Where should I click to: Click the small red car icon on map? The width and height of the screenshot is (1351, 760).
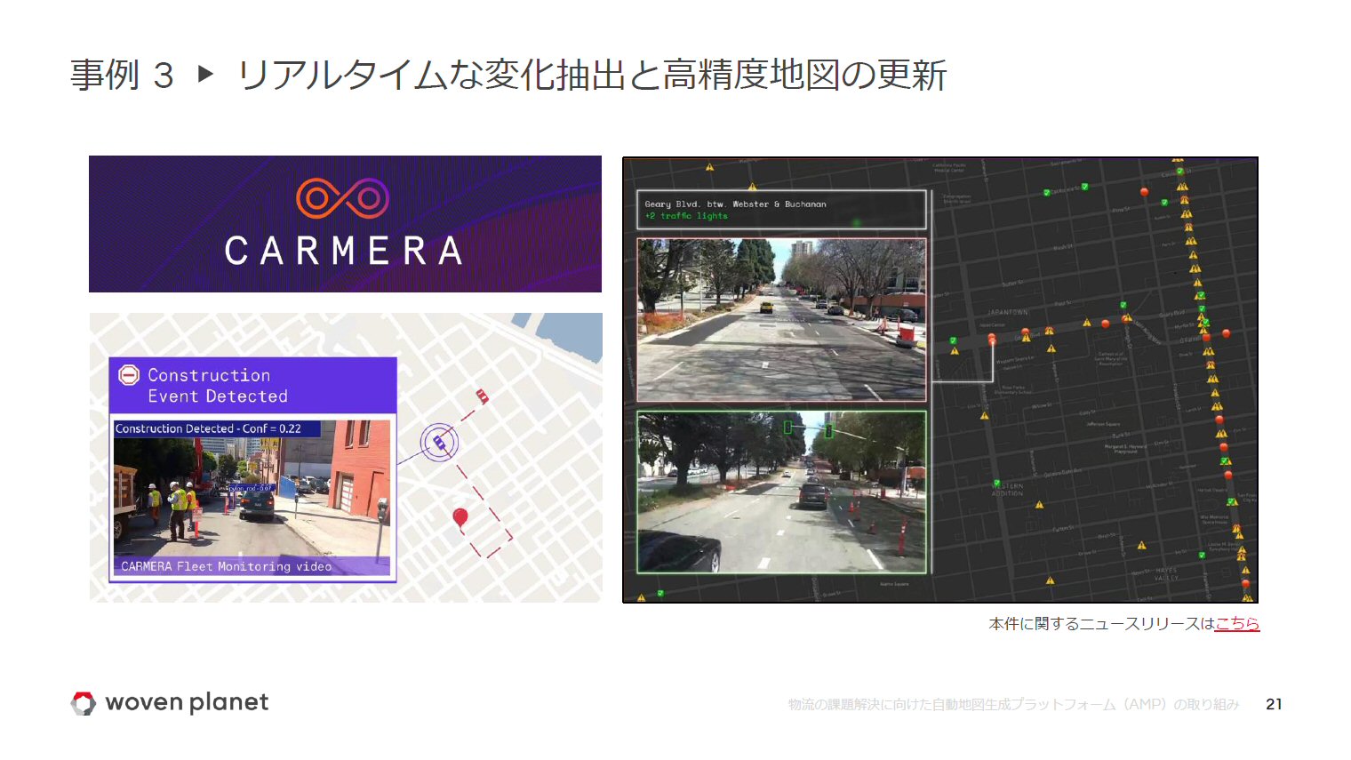pos(482,396)
